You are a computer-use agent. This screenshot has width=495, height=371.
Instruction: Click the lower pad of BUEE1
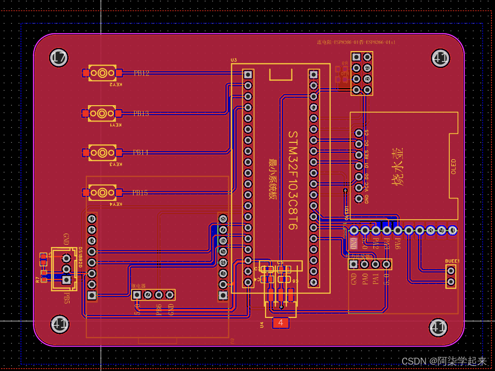tap(451, 281)
